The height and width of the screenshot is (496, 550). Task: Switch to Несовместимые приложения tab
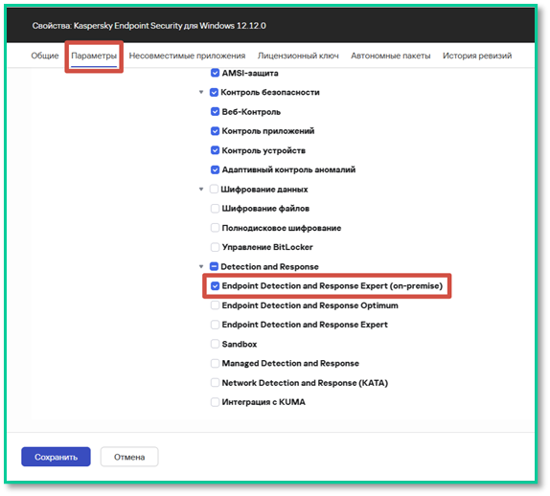(x=187, y=56)
